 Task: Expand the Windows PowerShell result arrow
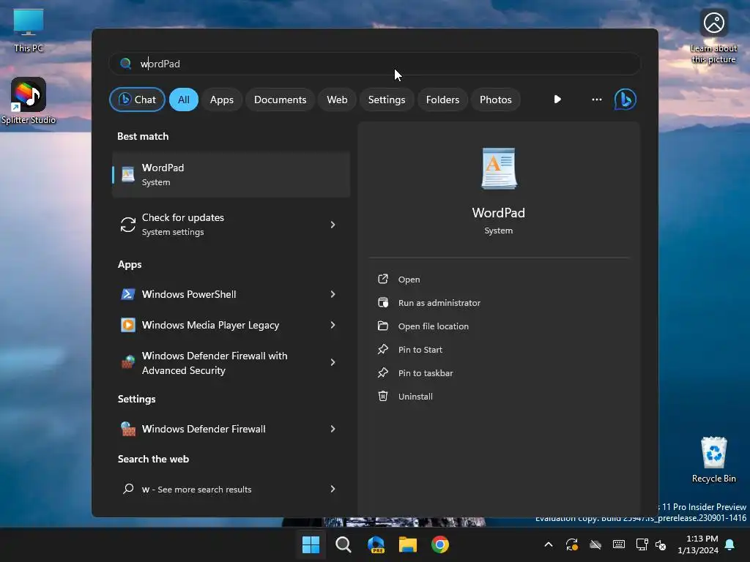click(x=333, y=294)
